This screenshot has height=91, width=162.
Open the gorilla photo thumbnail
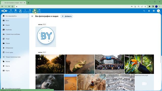pyautogui.click(x=50, y=82)
